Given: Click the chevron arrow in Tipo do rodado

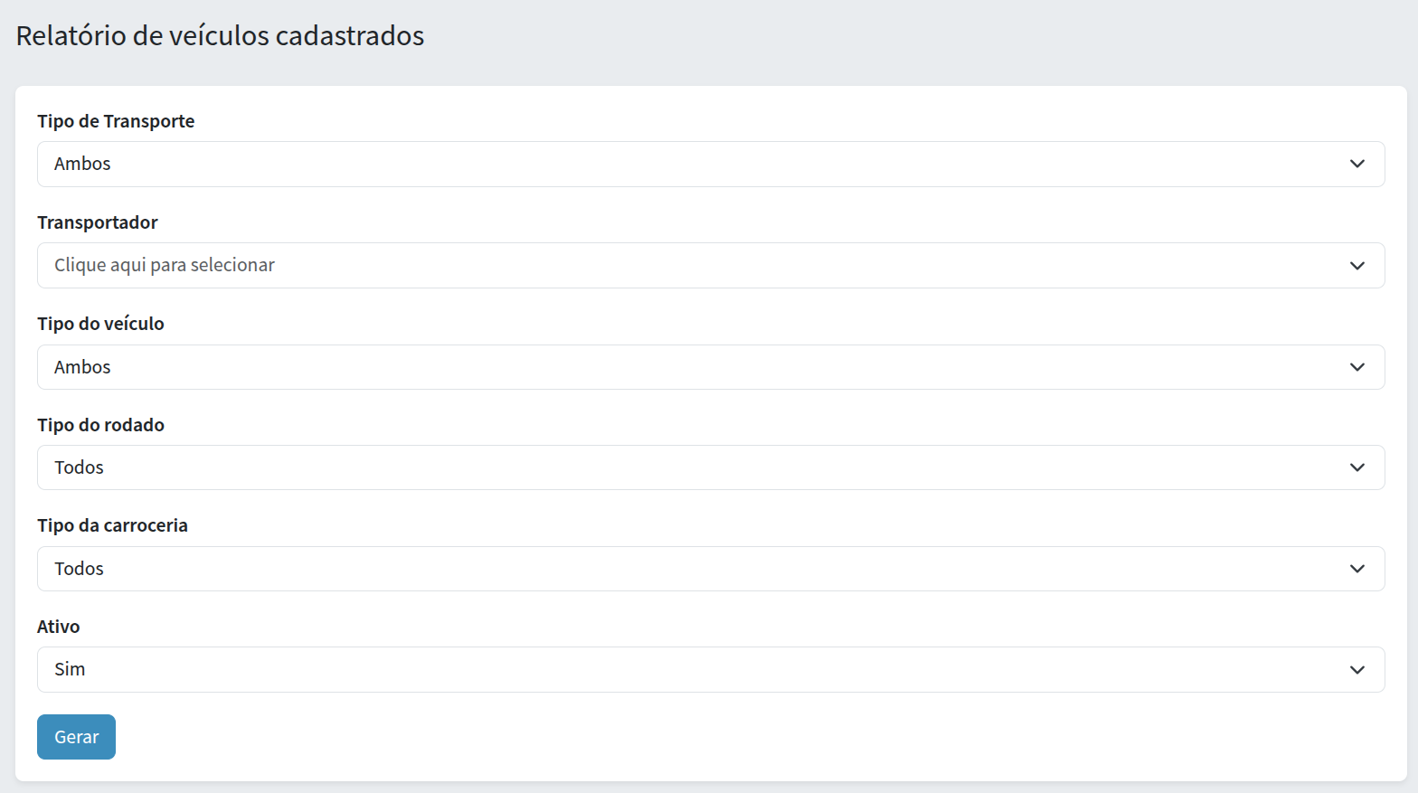Looking at the screenshot, I should click(1357, 467).
